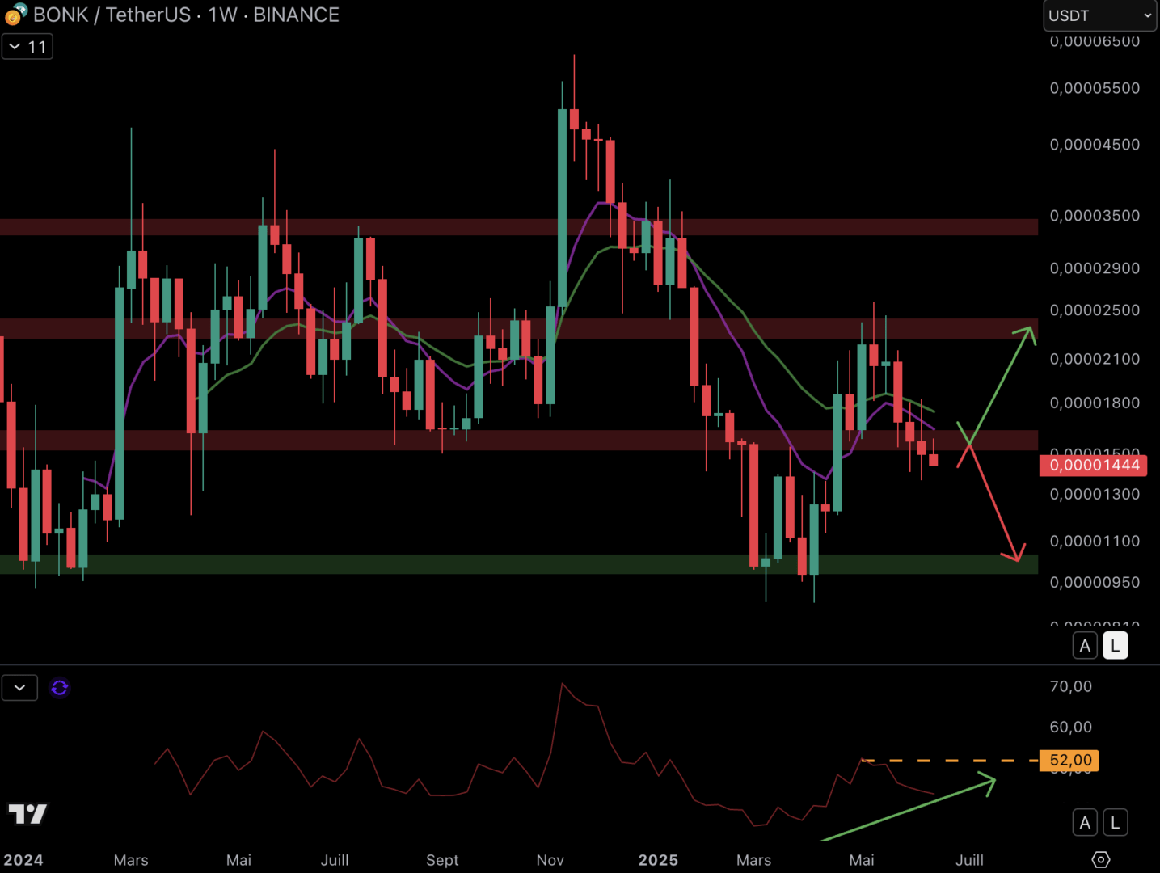Click the 0,00002500 price axis label
Viewport: 1160px width, 873px height.
click(1095, 310)
